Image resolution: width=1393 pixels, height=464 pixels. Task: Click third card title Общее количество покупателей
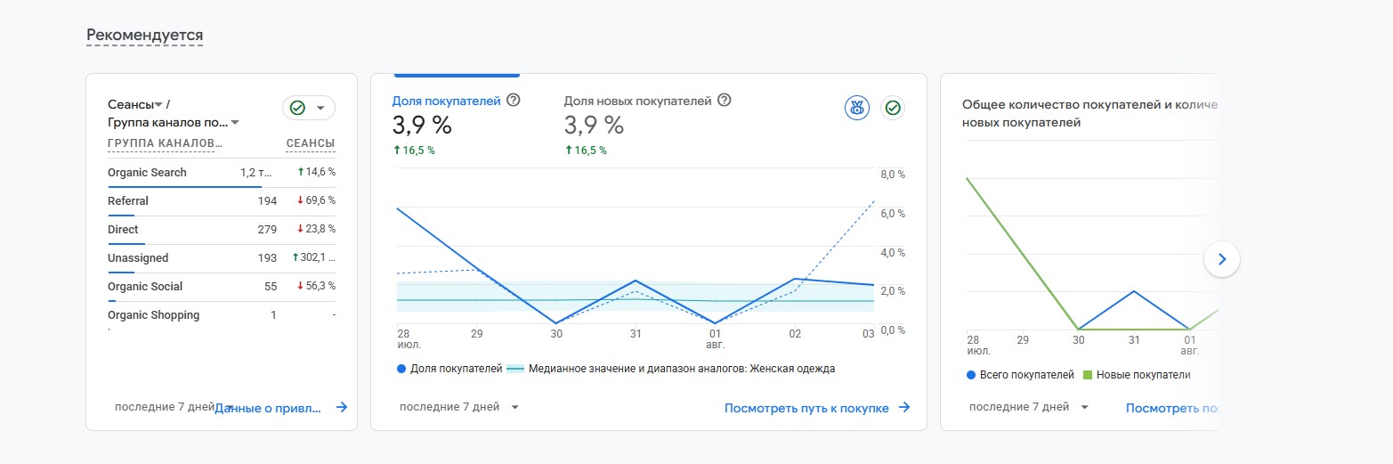click(x=1089, y=113)
